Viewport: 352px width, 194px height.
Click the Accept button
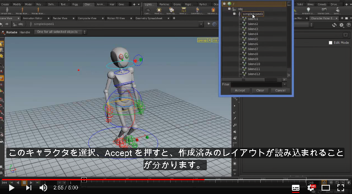pos(240,91)
